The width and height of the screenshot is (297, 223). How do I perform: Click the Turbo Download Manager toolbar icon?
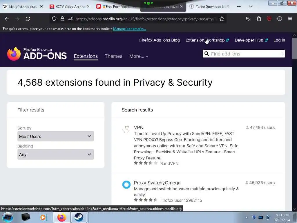tap(280, 19)
